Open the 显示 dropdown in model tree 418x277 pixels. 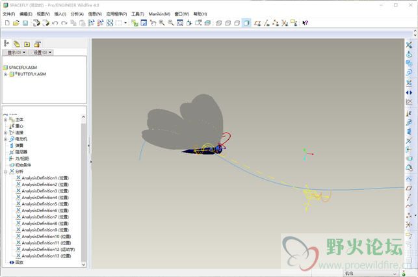coord(16,52)
